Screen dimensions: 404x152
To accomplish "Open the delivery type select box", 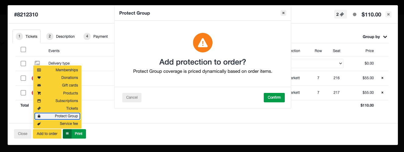I will tap(317, 63).
